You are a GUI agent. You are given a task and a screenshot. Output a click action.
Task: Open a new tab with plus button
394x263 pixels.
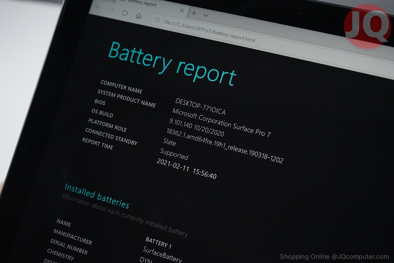point(194,13)
